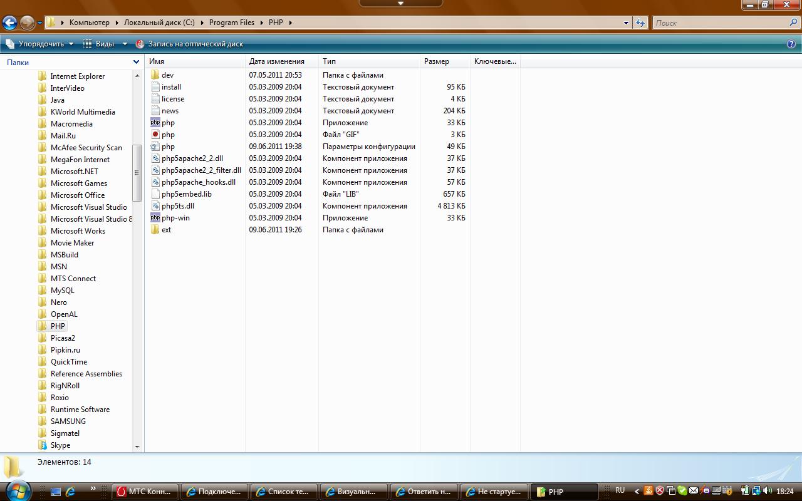The height and width of the screenshot is (501, 802).
Task: Collapse the Папки folders pane chevron
Action: pyautogui.click(x=136, y=62)
